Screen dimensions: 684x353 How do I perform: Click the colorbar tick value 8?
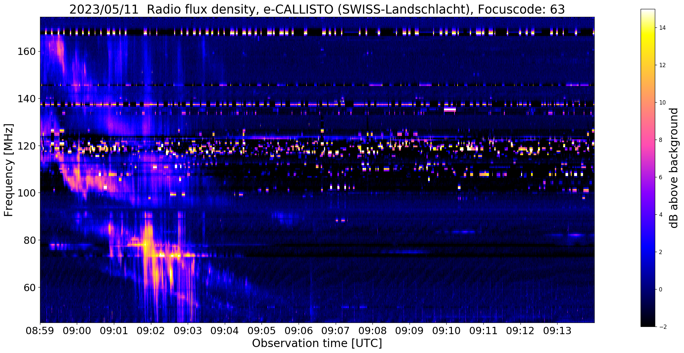tap(661, 140)
